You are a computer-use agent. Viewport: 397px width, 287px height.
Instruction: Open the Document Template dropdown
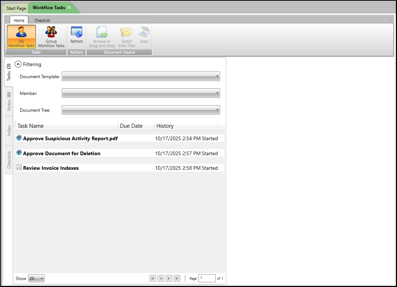tap(141, 77)
